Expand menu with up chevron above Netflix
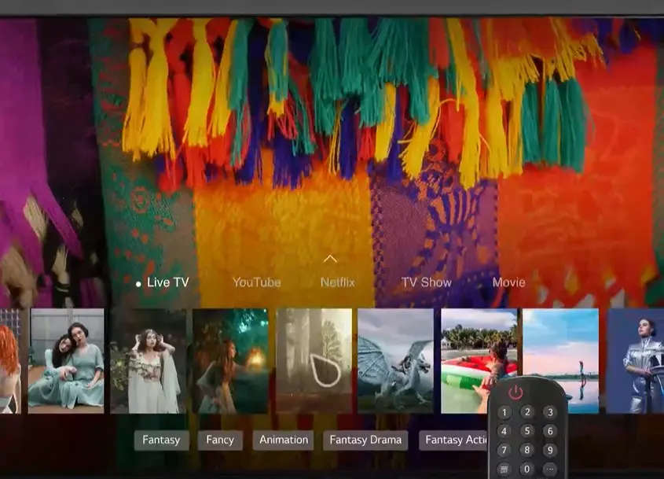Screen dimensions: 664x479 pyautogui.click(x=330, y=259)
